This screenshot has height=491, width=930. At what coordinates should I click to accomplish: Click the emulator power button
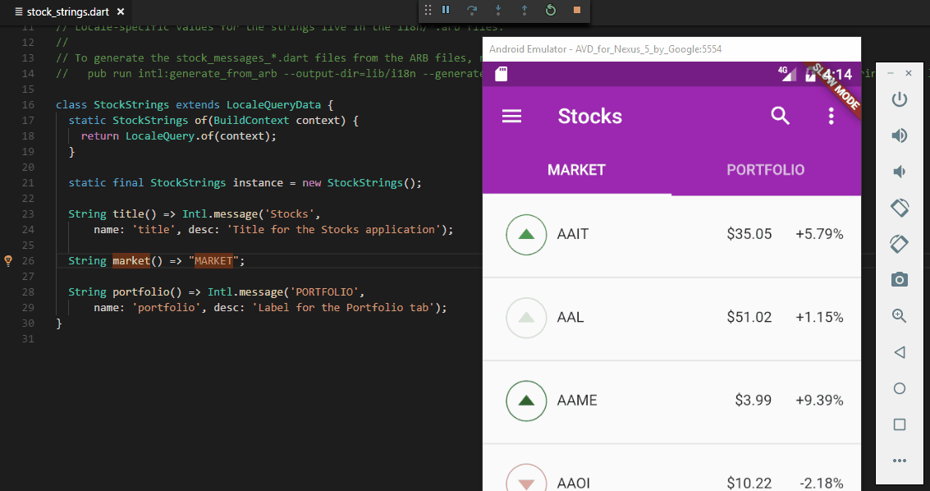[x=899, y=99]
